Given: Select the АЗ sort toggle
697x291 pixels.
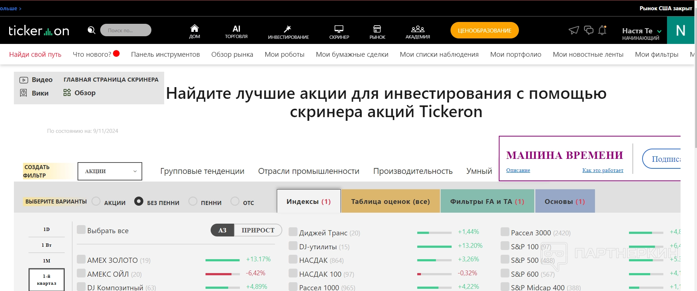Looking at the screenshot, I should [x=222, y=230].
